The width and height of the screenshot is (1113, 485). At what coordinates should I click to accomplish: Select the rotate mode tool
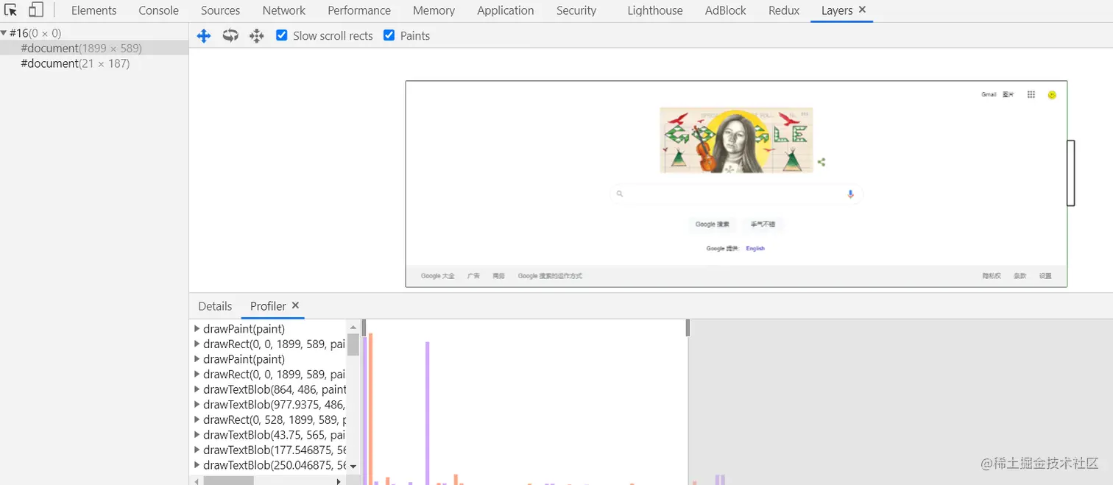pos(230,35)
